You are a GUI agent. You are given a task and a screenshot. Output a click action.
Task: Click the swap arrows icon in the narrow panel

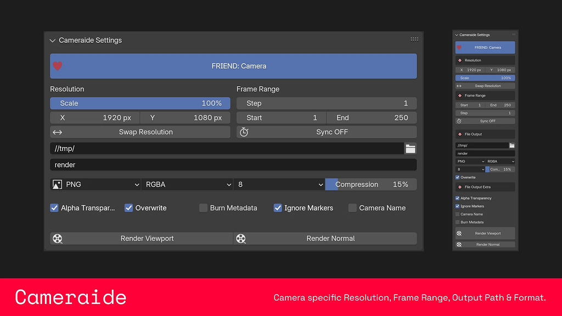tap(459, 86)
